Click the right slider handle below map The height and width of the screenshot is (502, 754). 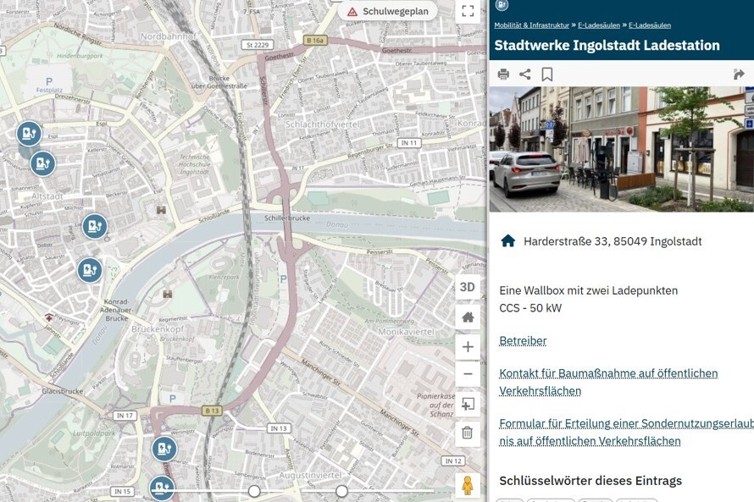pos(342,492)
